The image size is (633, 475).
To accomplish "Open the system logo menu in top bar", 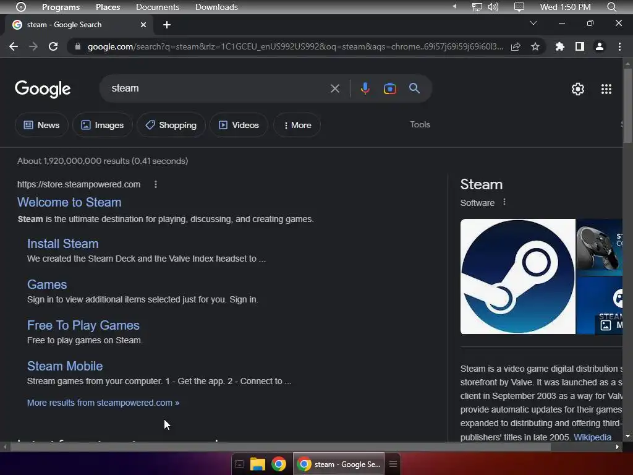I will 20,7.
